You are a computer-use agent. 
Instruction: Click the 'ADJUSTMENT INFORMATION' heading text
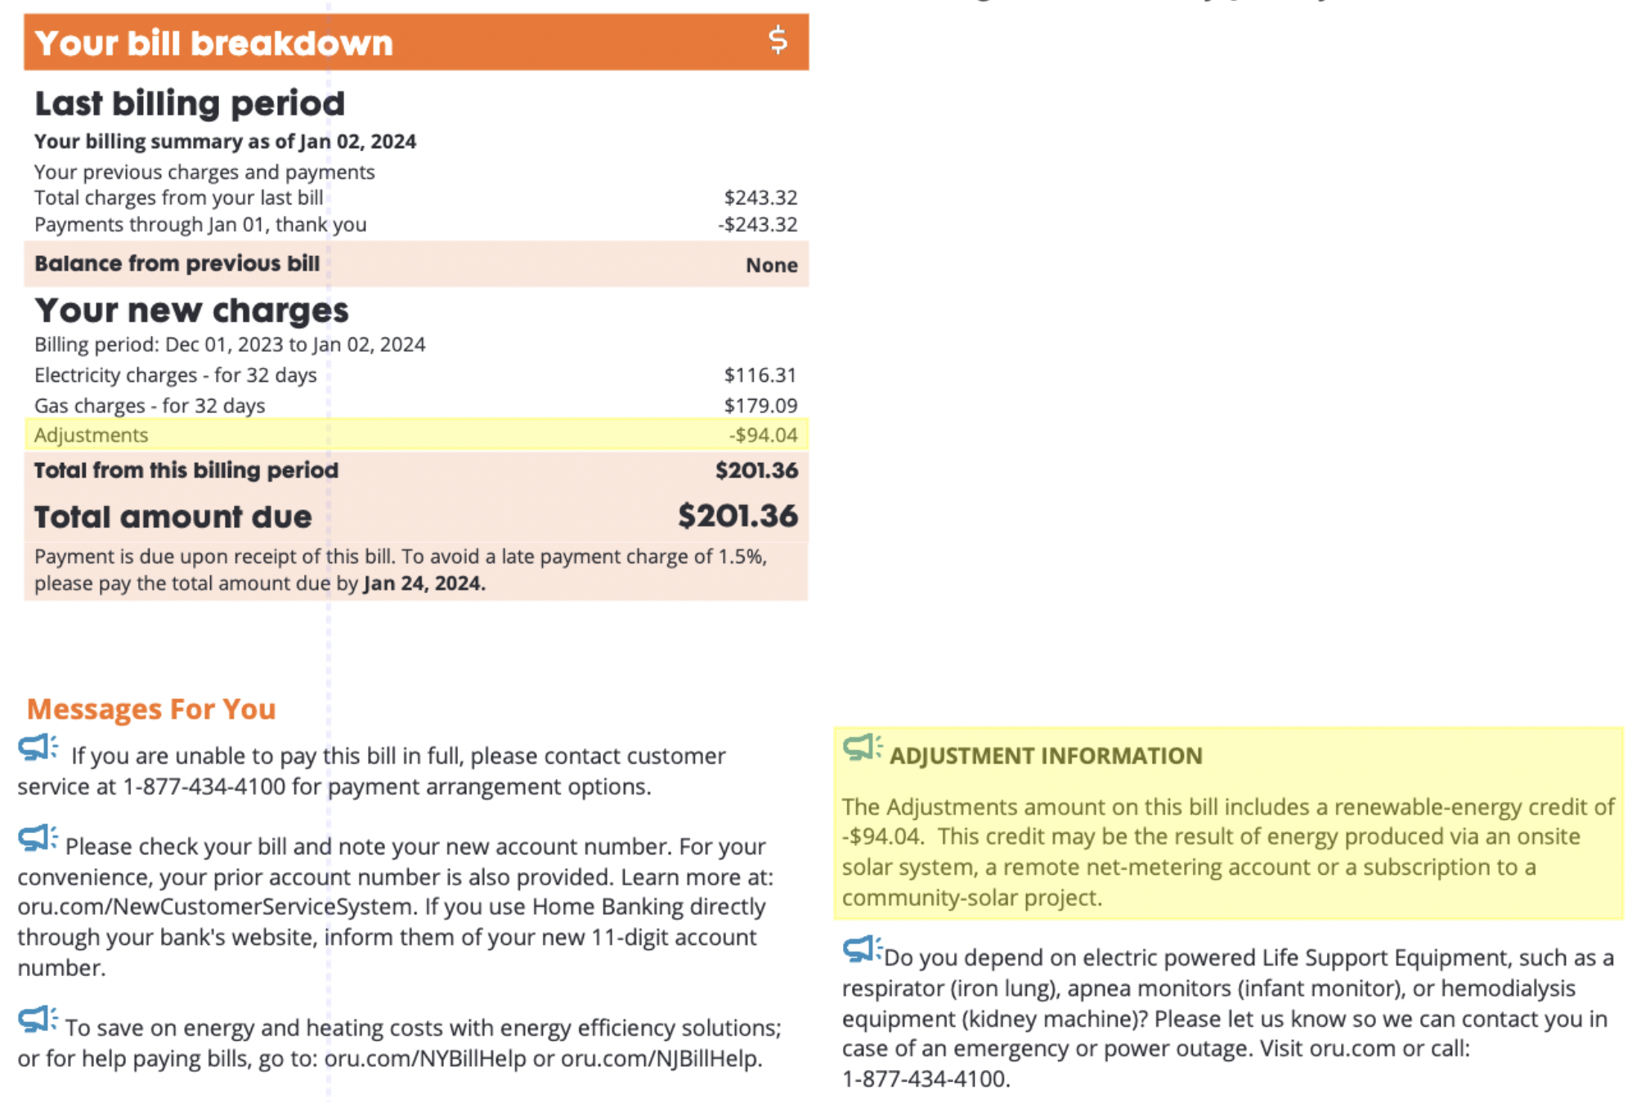click(x=1046, y=756)
